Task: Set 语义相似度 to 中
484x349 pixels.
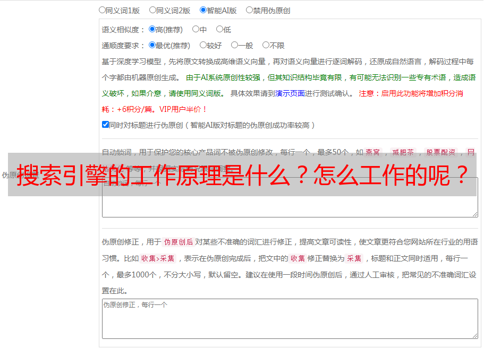Action: click(196, 29)
